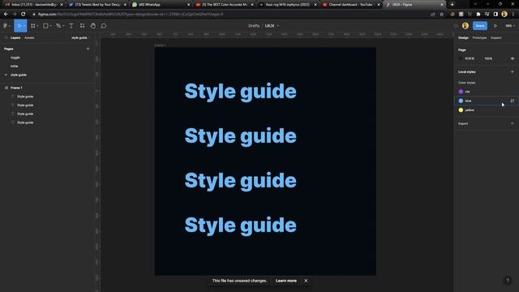519x292 pixels.
Task: Open Pen tool options dropdown arrow
Action: pos(63,26)
